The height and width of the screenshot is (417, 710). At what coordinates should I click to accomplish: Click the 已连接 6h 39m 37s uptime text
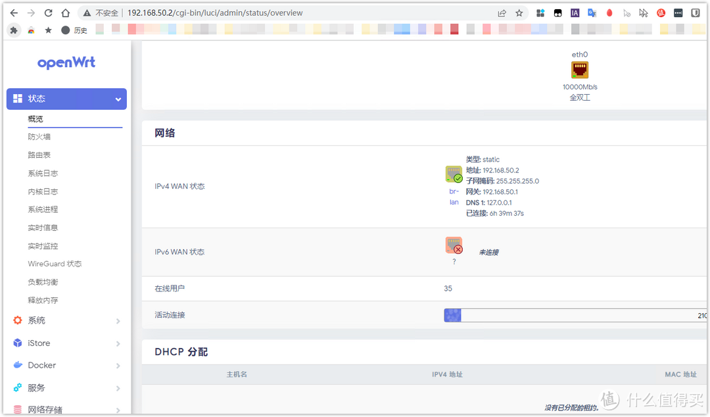(495, 213)
